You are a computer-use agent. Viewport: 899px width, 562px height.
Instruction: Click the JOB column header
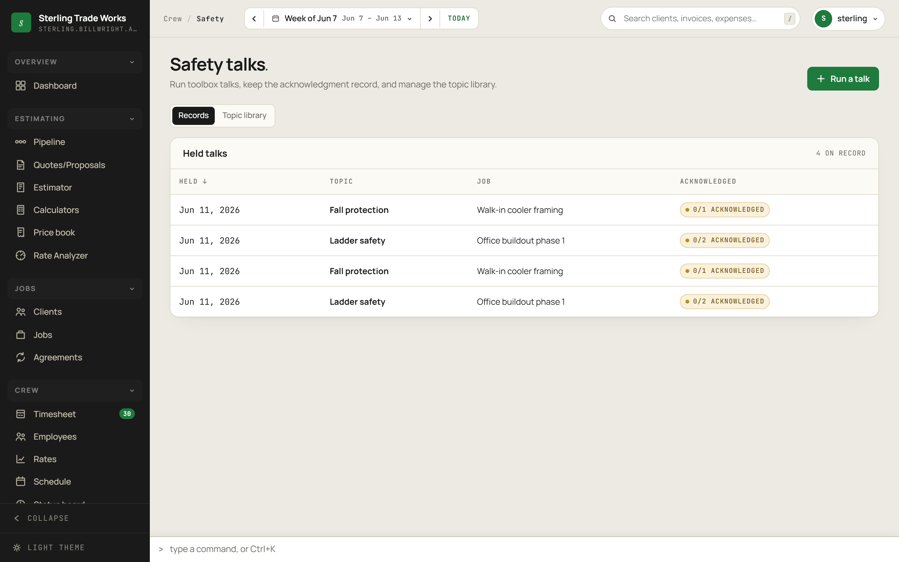pyautogui.click(x=484, y=181)
